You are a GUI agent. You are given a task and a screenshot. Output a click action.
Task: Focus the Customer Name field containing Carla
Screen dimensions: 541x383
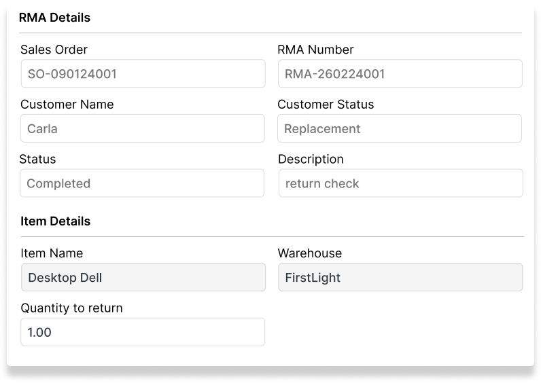point(143,128)
